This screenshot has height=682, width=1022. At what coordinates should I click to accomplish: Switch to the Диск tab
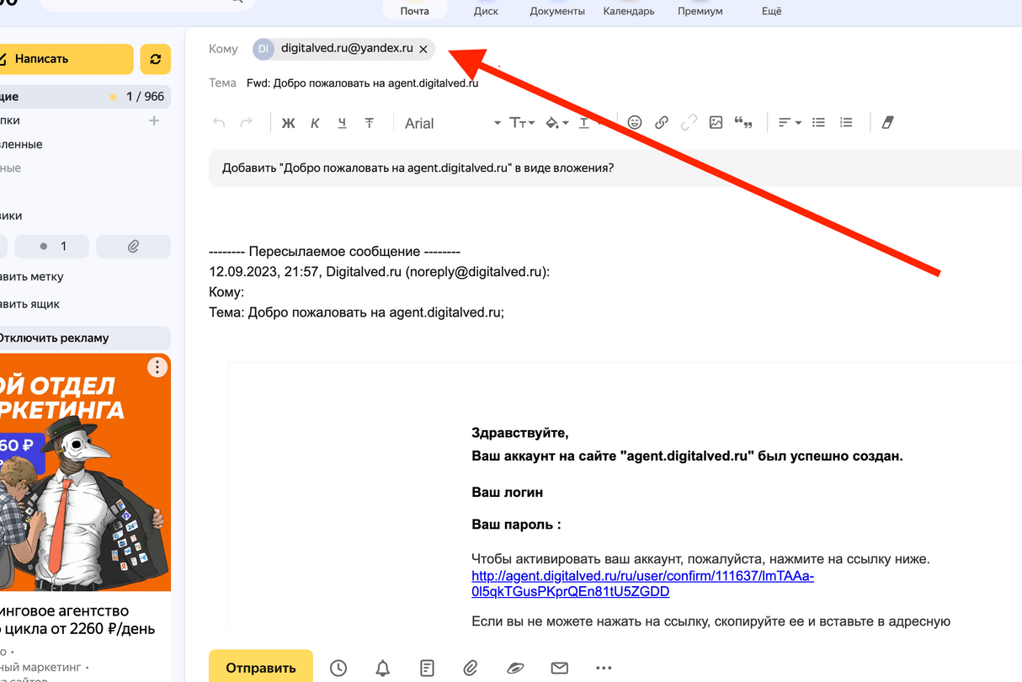[x=486, y=11]
